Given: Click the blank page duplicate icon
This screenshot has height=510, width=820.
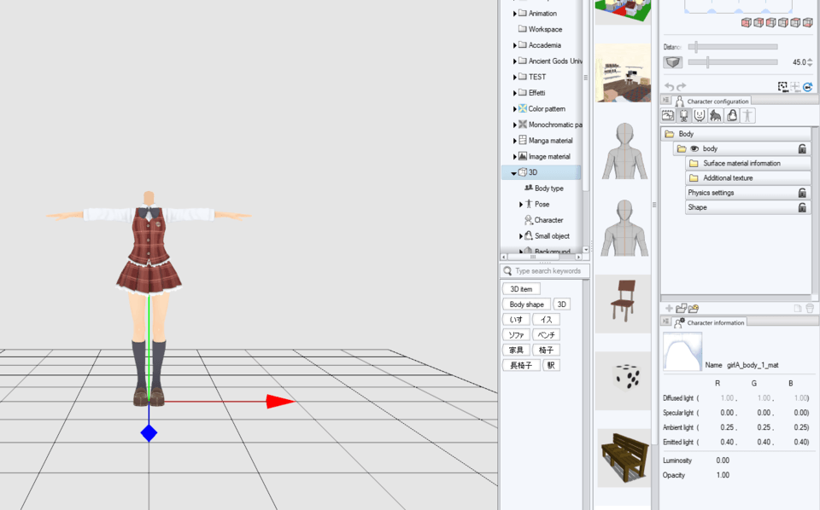Looking at the screenshot, I should pos(798,309).
